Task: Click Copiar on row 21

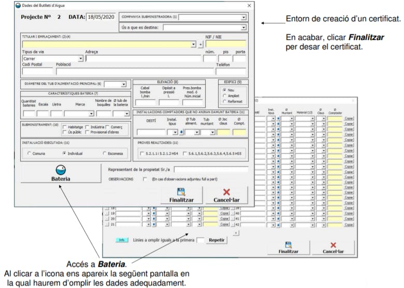Action: 224,224
